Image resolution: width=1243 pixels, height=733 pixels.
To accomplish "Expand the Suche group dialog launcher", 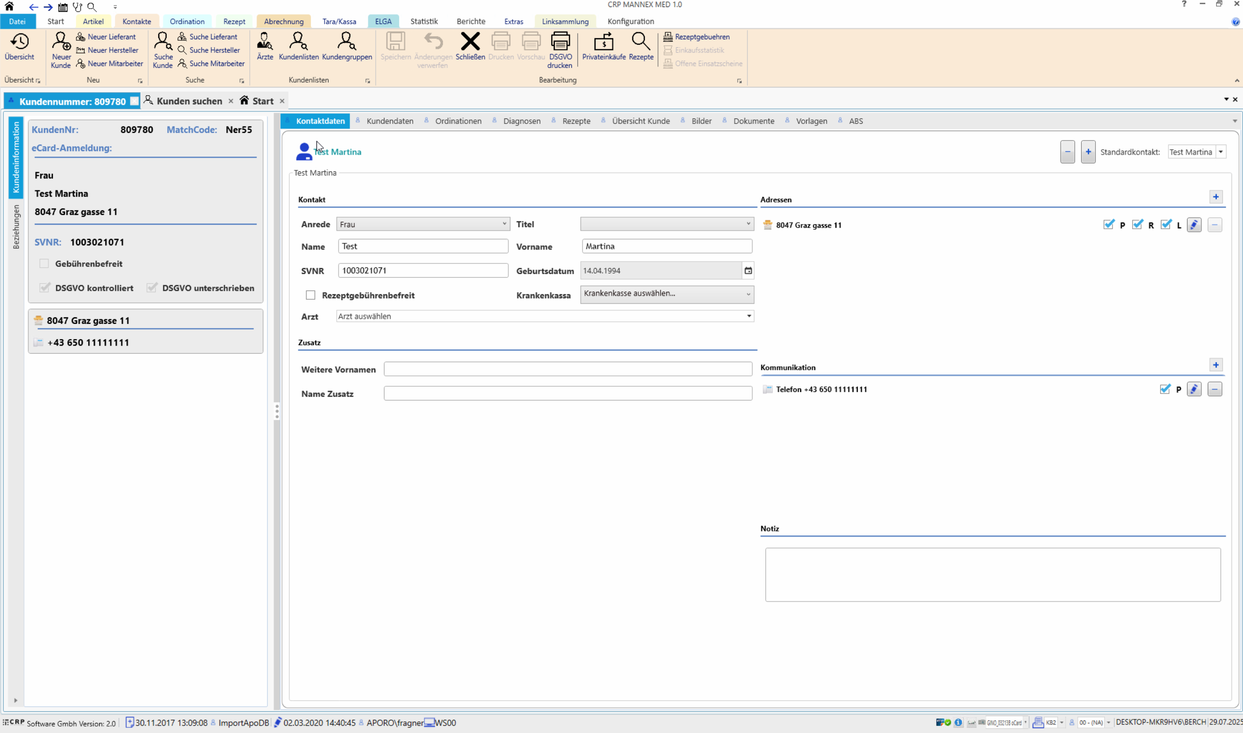I will point(242,81).
